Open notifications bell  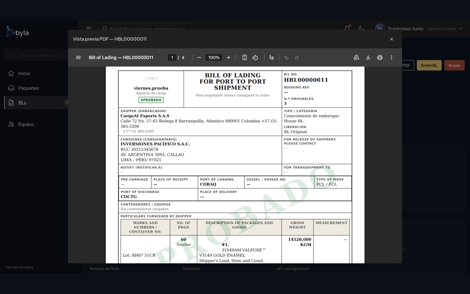(x=347, y=29)
